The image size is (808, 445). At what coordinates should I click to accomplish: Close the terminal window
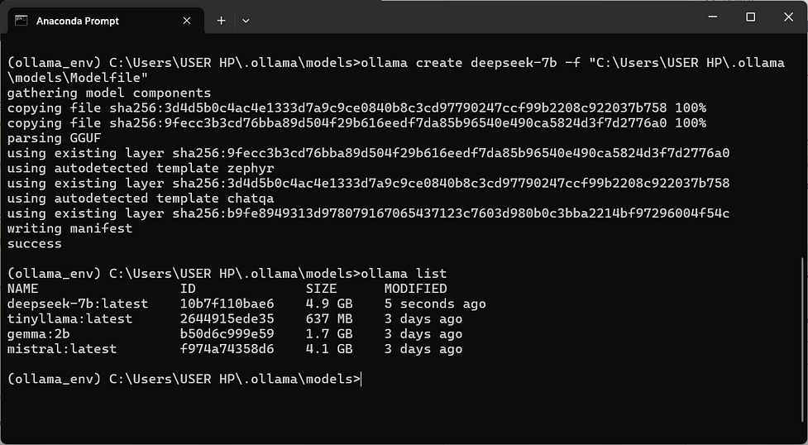click(x=788, y=17)
